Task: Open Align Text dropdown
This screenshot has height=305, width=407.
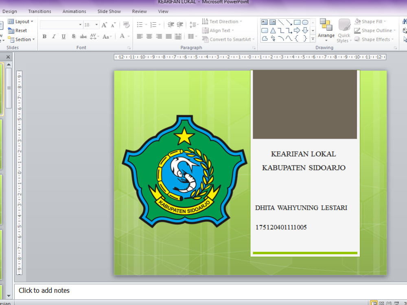Action: [218, 30]
